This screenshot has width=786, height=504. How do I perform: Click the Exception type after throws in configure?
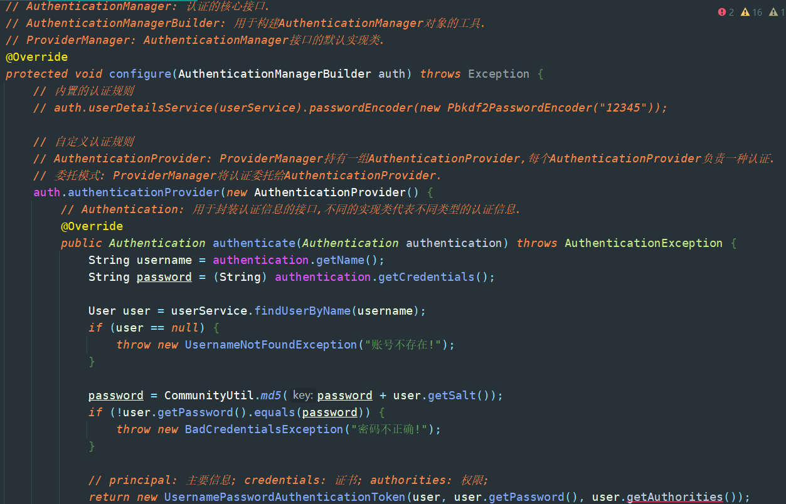499,74
